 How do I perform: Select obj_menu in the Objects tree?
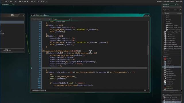(x=169, y=78)
